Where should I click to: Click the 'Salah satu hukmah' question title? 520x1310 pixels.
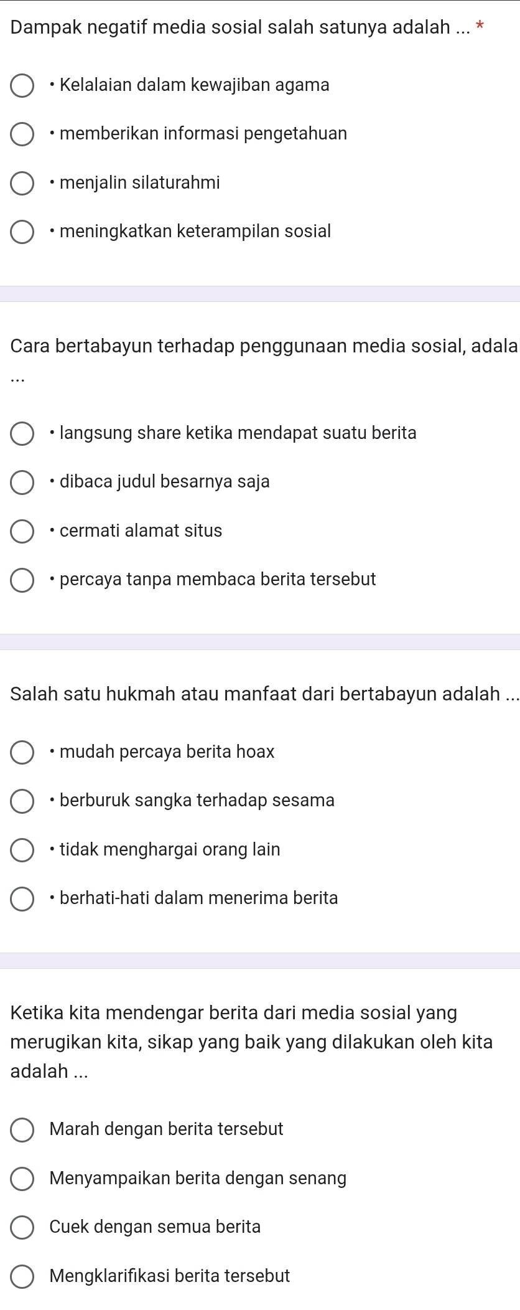tap(255, 694)
